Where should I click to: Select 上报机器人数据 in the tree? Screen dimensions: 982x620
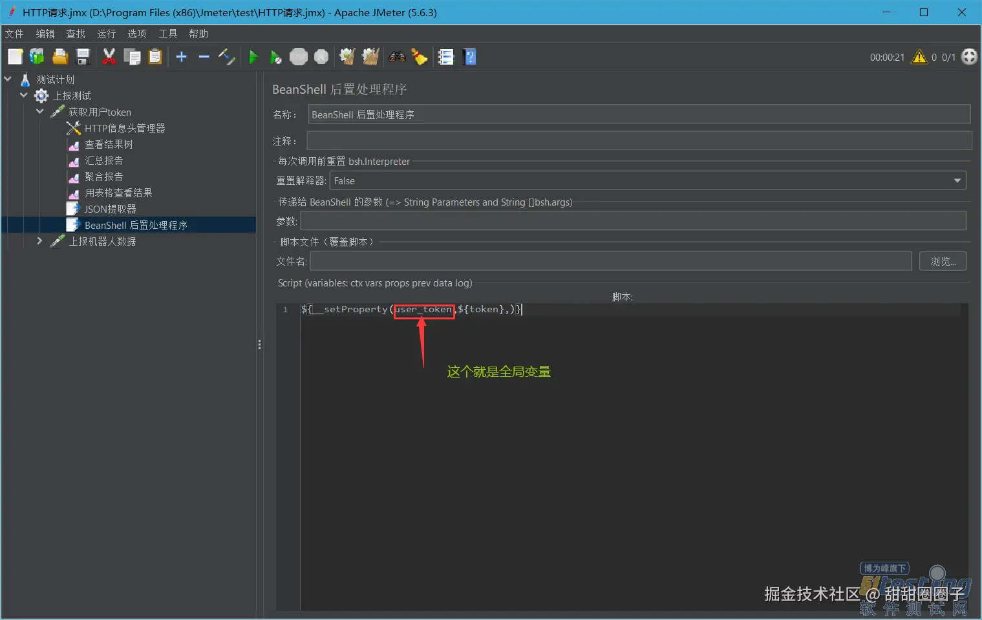click(102, 241)
